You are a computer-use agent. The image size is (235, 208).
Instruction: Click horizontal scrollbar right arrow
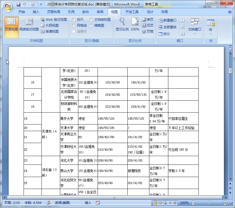226,197
